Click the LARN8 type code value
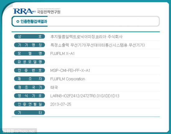The image size is (171, 134). 85,96
